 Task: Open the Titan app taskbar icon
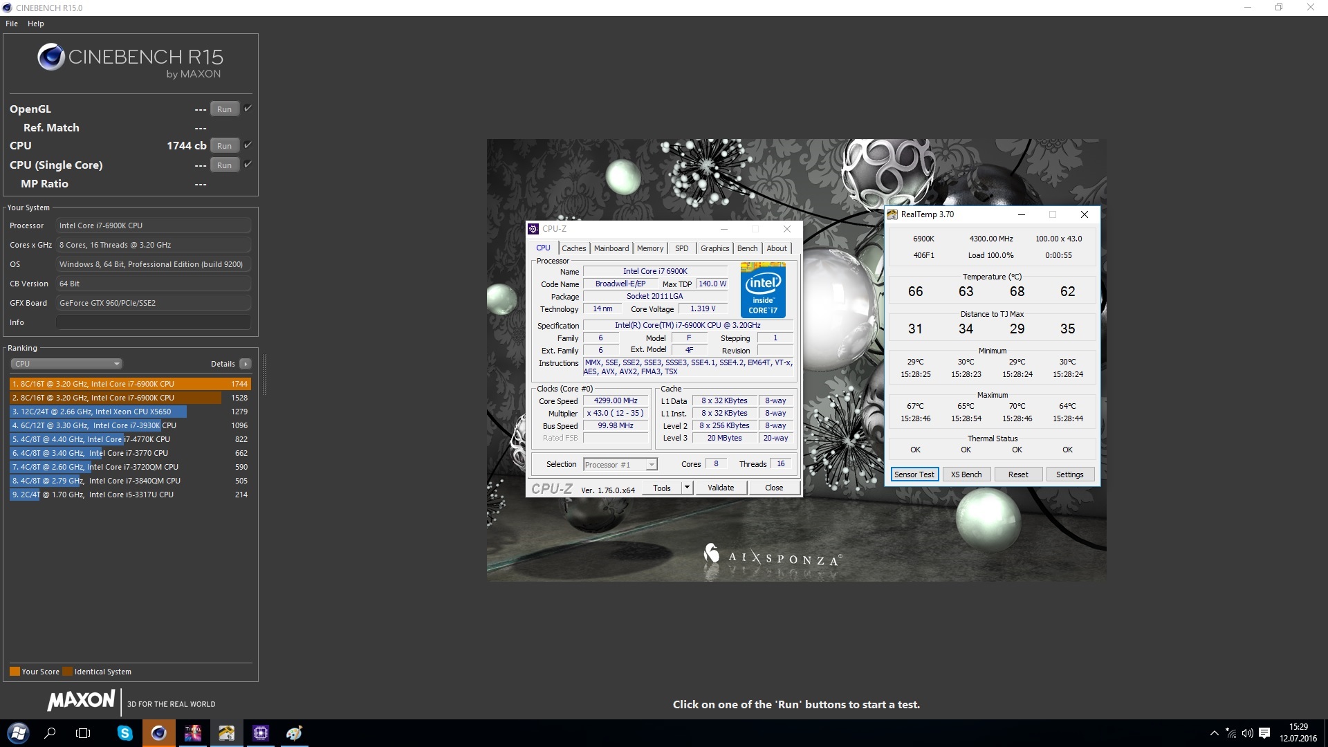click(193, 733)
